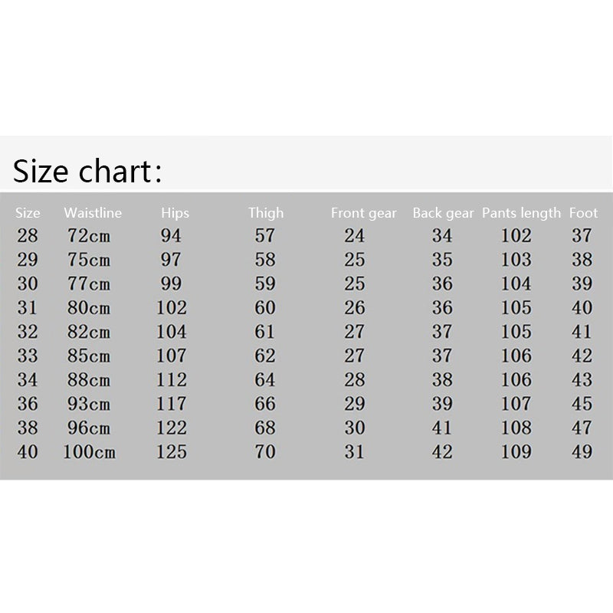Click the 109 pants length value

[516, 452]
